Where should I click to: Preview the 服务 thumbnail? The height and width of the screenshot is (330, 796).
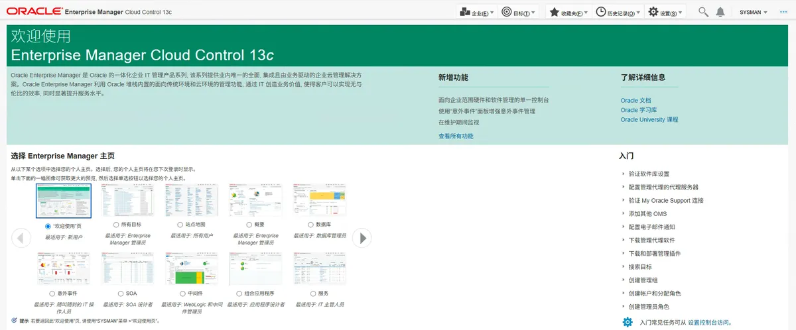tap(320, 268)
